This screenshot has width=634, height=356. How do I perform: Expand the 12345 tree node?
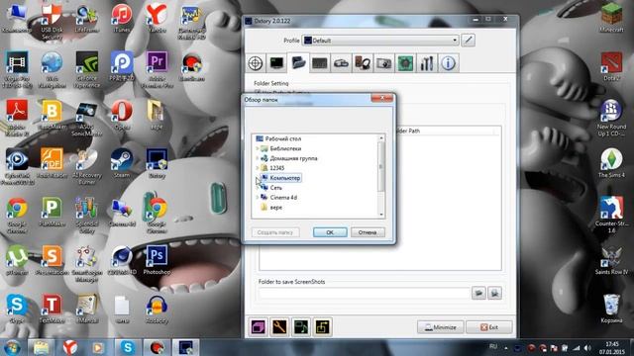(x=258, y=168)
